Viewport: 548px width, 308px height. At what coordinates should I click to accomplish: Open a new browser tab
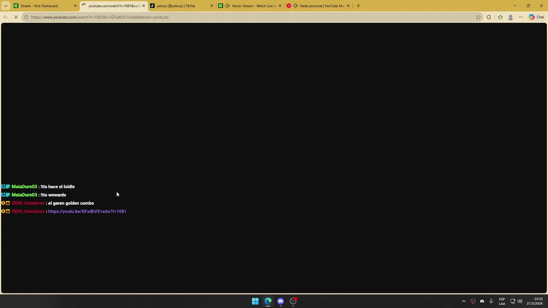tap(358, 6)
